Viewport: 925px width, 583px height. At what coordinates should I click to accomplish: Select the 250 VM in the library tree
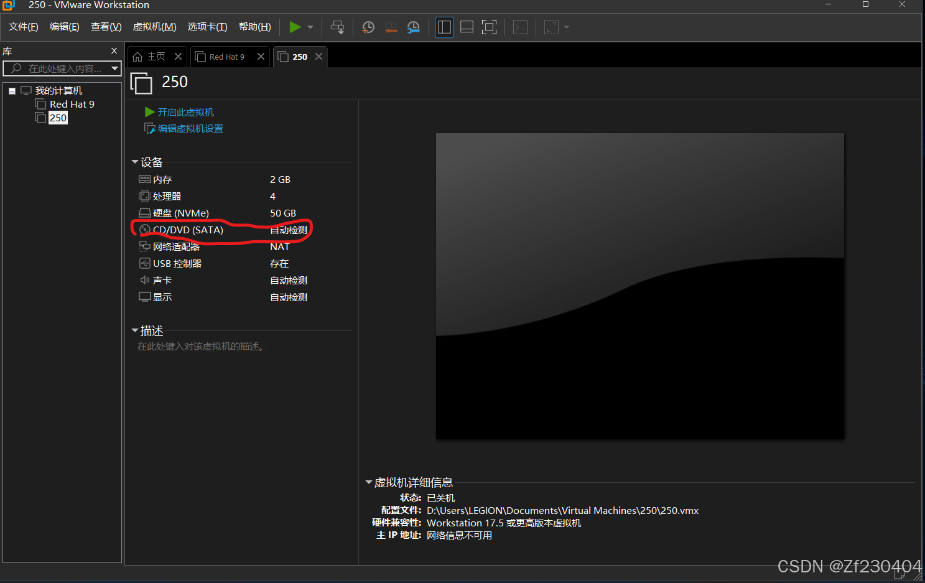click(x=58, y=118)
